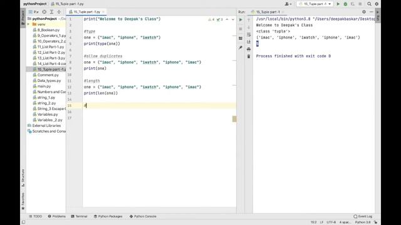This screenshot has height=225, width=401.
Task: Start debugging with the green bug icon
Action: 345,4
